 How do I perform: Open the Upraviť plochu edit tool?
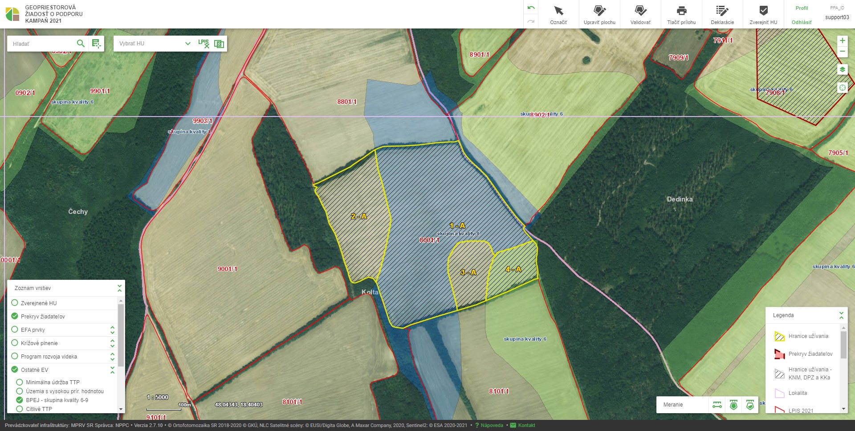[599, 15]
